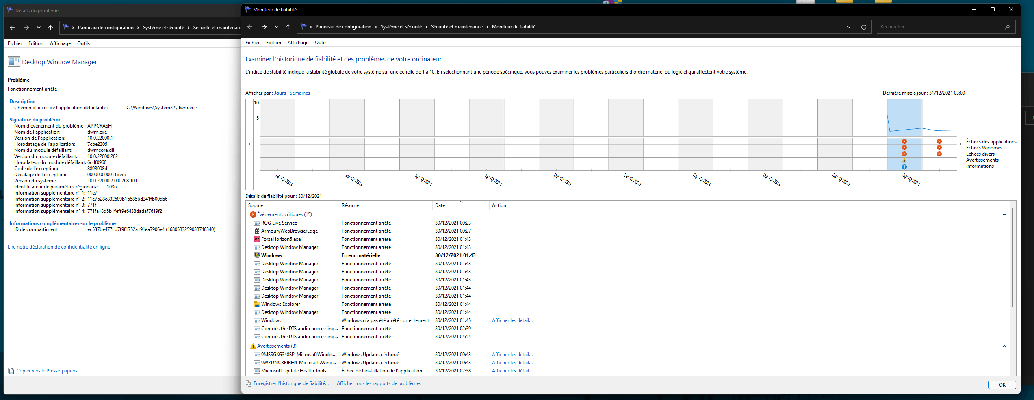This screenshot has width=1034, height=400.
Task: Refresh the Moniteur de fiabilité address bar
Action: (864, 27)
